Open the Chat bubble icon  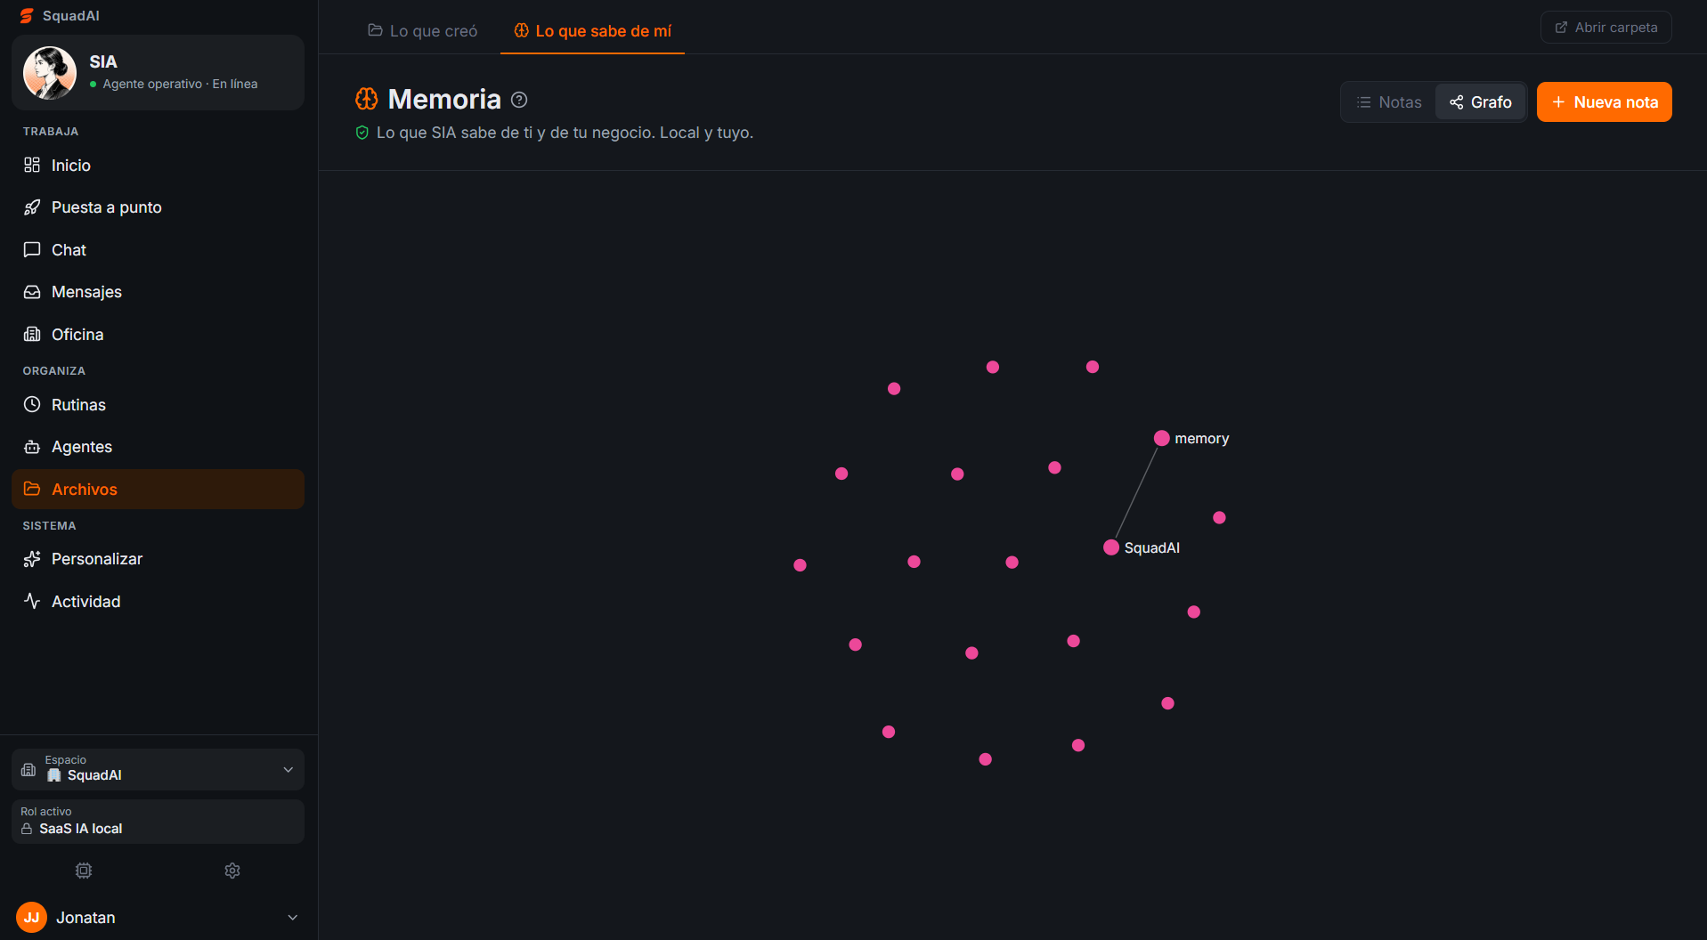coord(32,250)
